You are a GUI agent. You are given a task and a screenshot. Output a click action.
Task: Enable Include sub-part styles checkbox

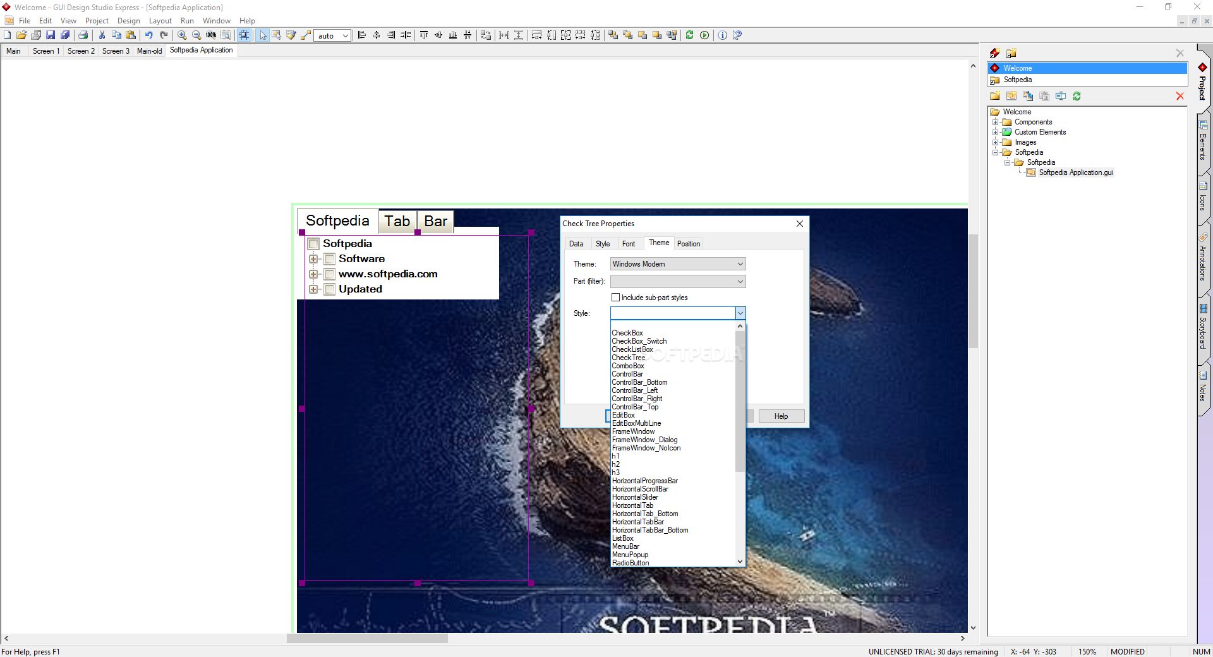point(615,298)
